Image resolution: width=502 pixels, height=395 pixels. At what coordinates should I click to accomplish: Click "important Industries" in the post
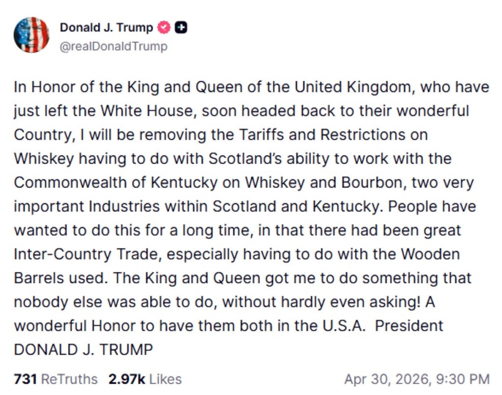coord(87,206)
